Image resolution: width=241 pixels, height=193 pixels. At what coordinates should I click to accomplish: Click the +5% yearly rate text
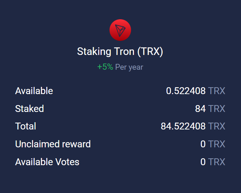pos(105,67)
